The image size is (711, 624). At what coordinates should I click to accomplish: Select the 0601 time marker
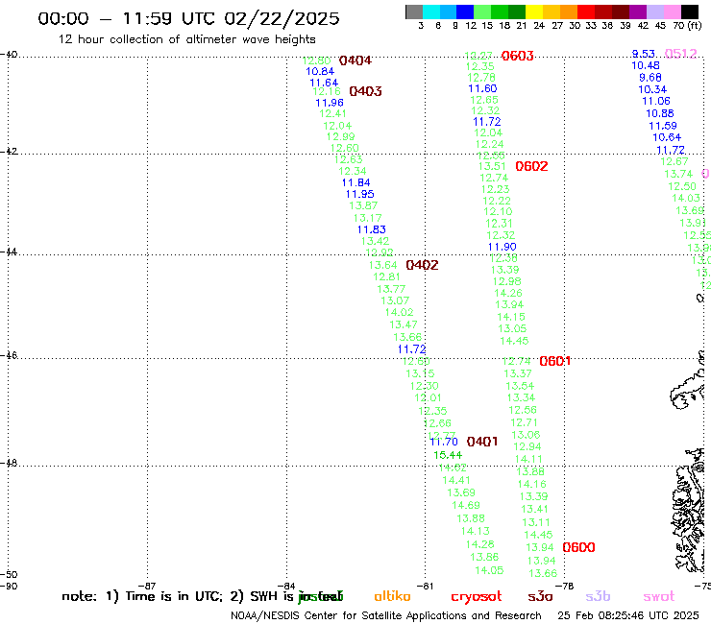coord(555,361)
